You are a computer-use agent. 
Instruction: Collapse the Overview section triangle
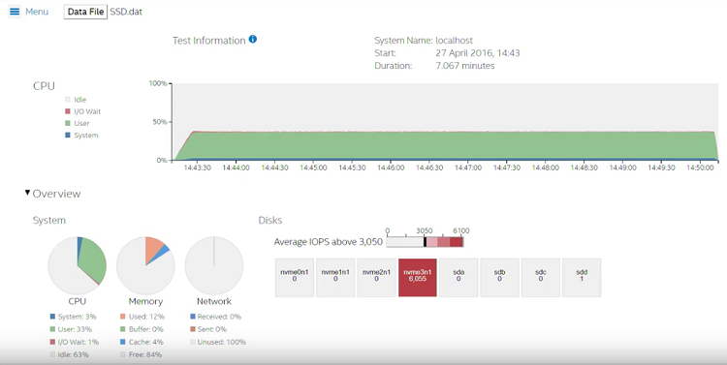tap(27, 193)
